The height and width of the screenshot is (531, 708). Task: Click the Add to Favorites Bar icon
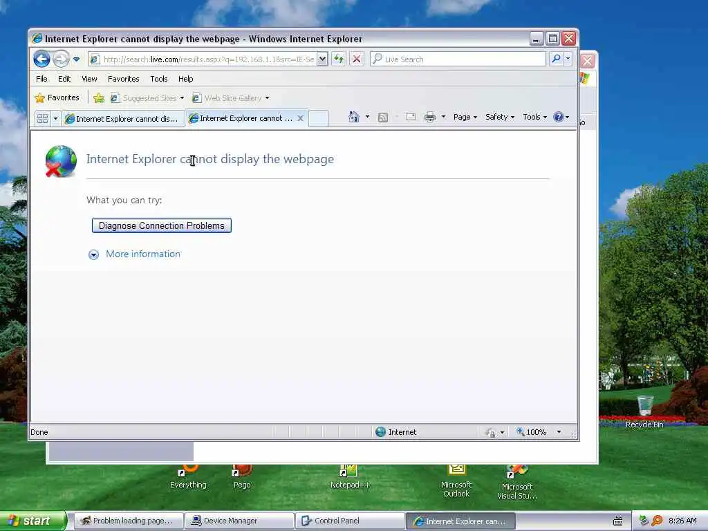[x=99, y=97]
